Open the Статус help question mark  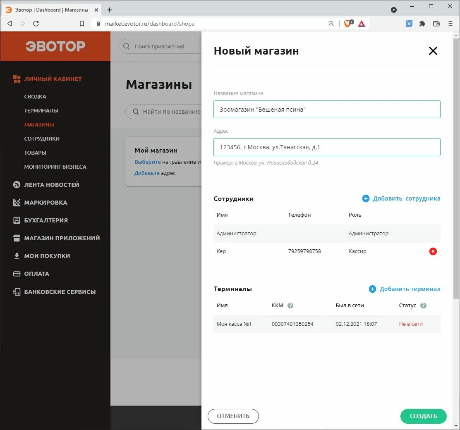click(x=423, y=305)
